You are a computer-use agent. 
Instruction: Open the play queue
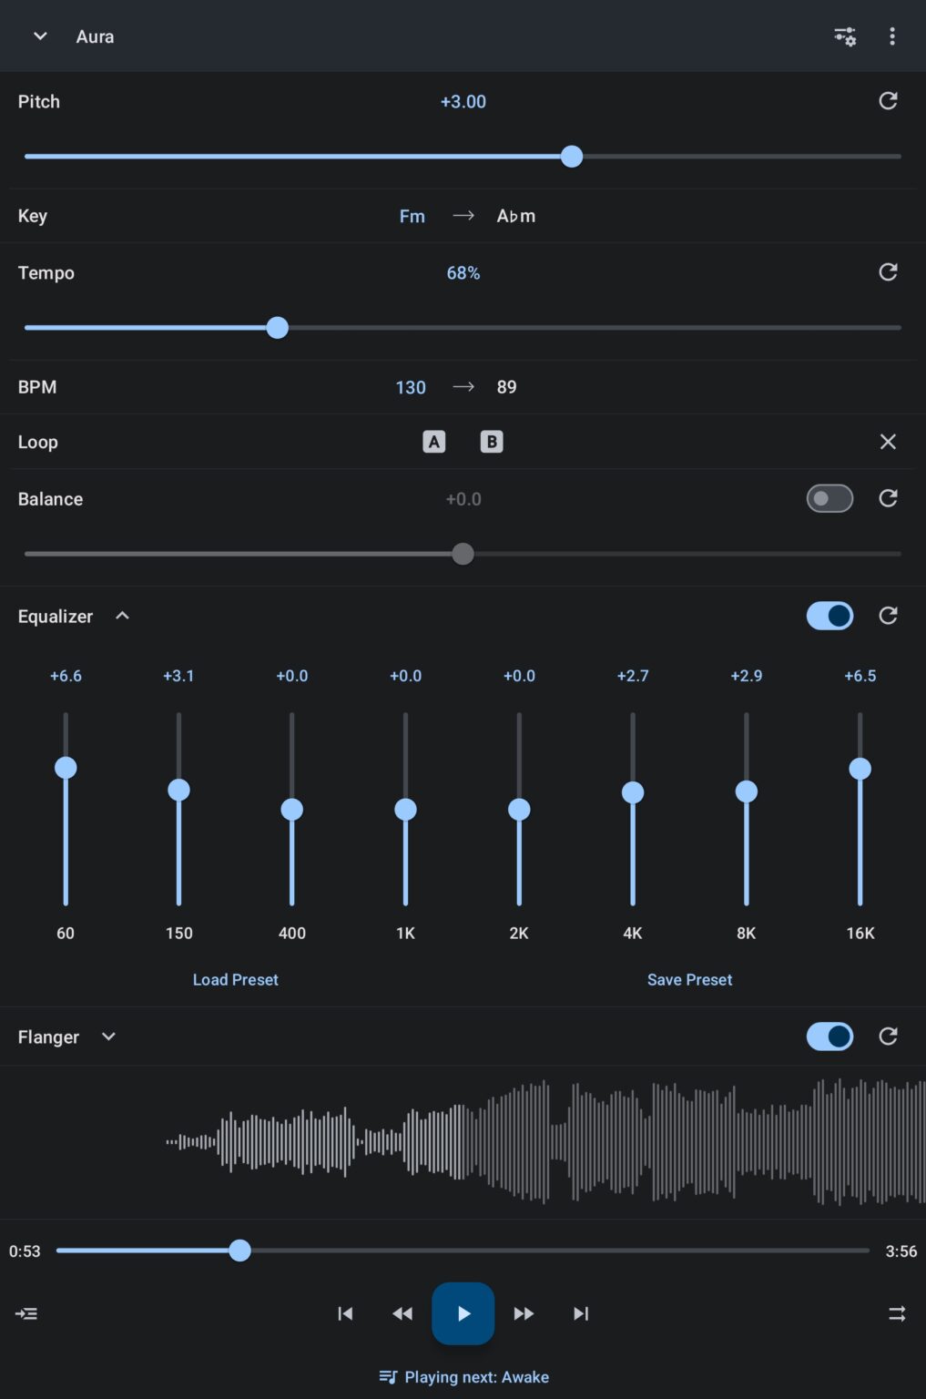pyautogui.click(x=25, y=1312)
